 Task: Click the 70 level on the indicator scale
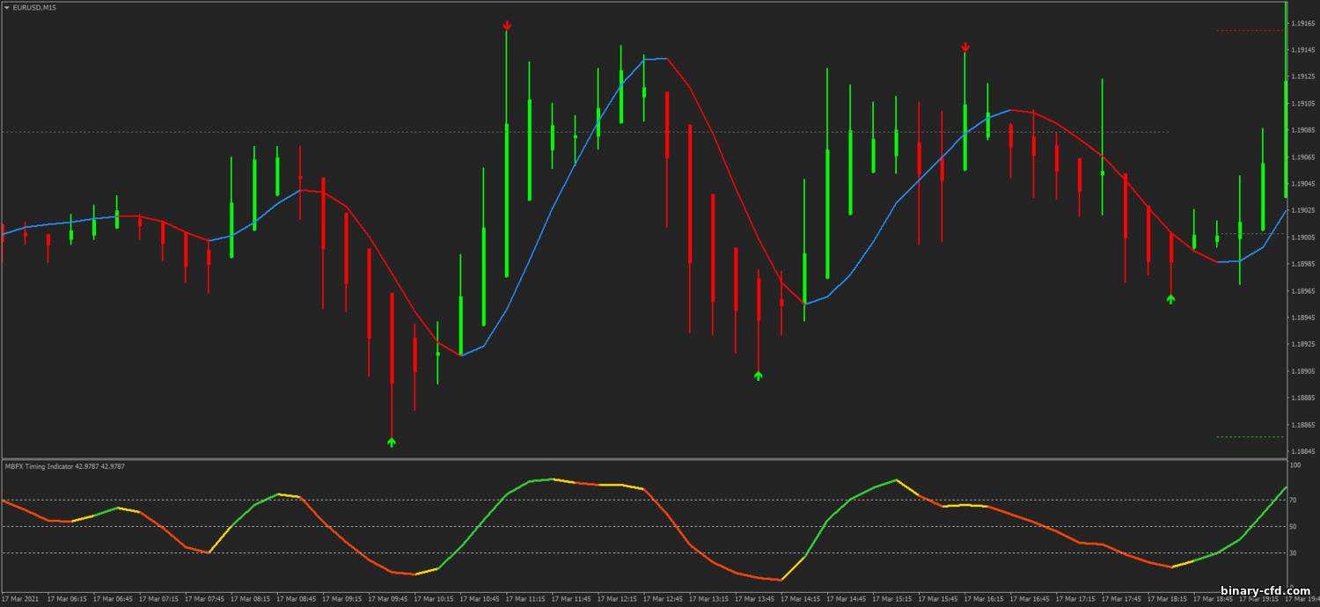coord(1294,500)
